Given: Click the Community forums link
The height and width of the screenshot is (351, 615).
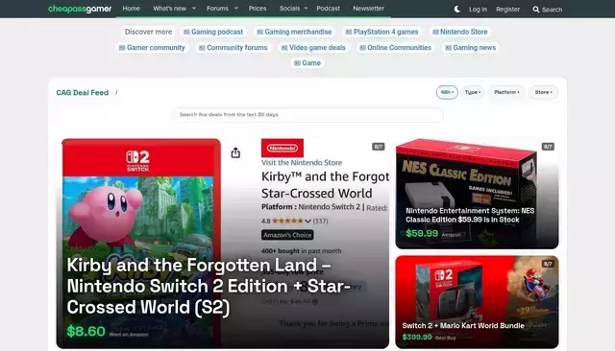Looking at the screenshot, I should pyautogui.click(x=233, y=48).
